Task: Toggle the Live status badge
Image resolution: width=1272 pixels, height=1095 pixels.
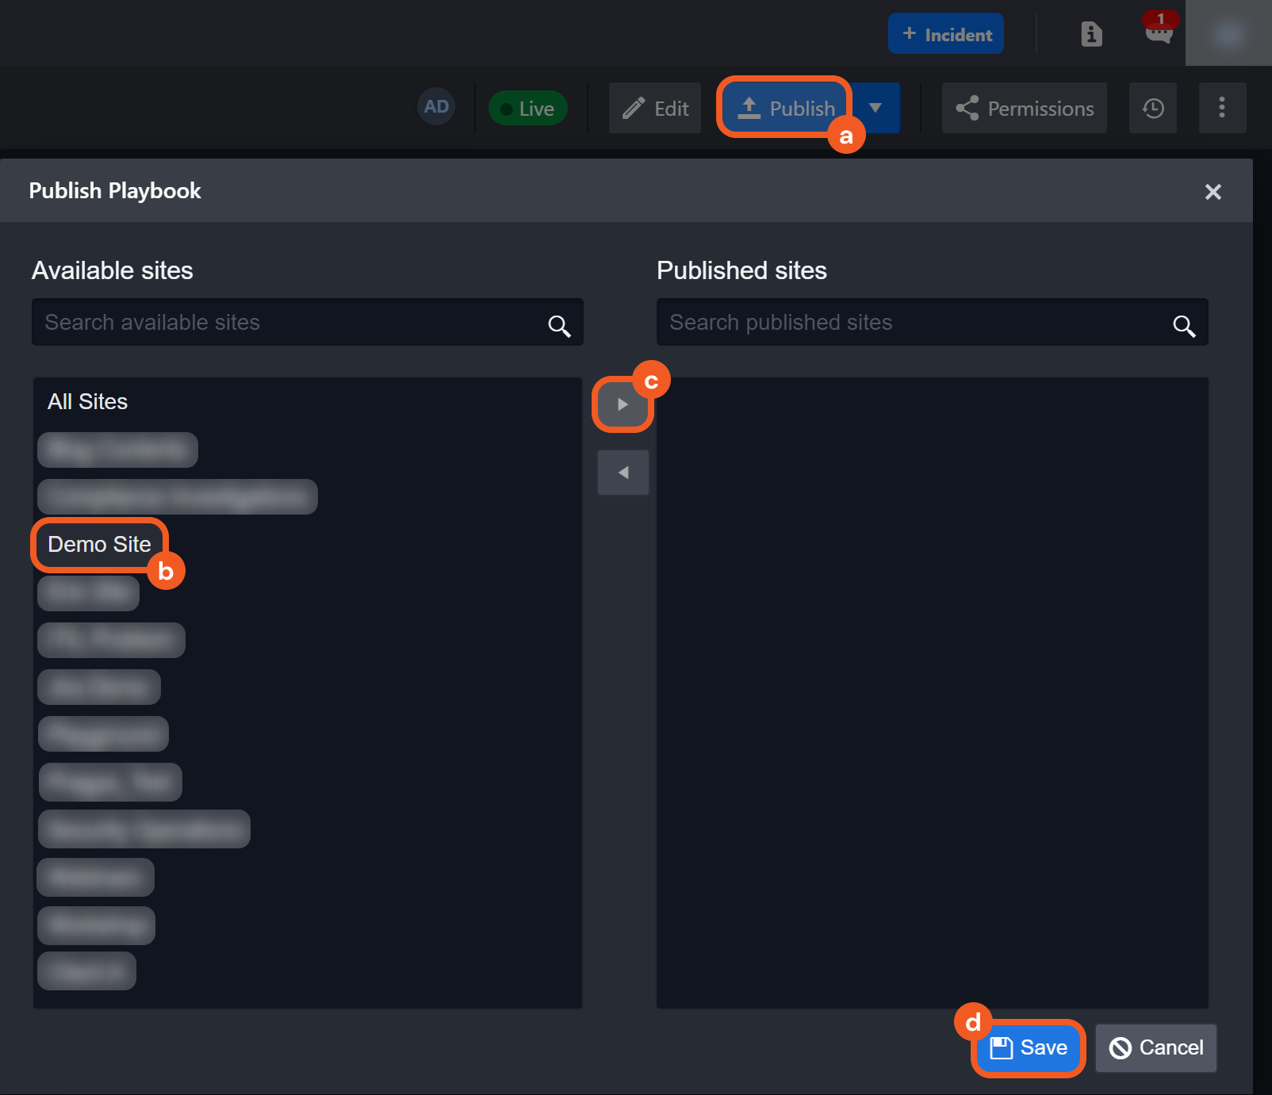Action: coord(527,109)
